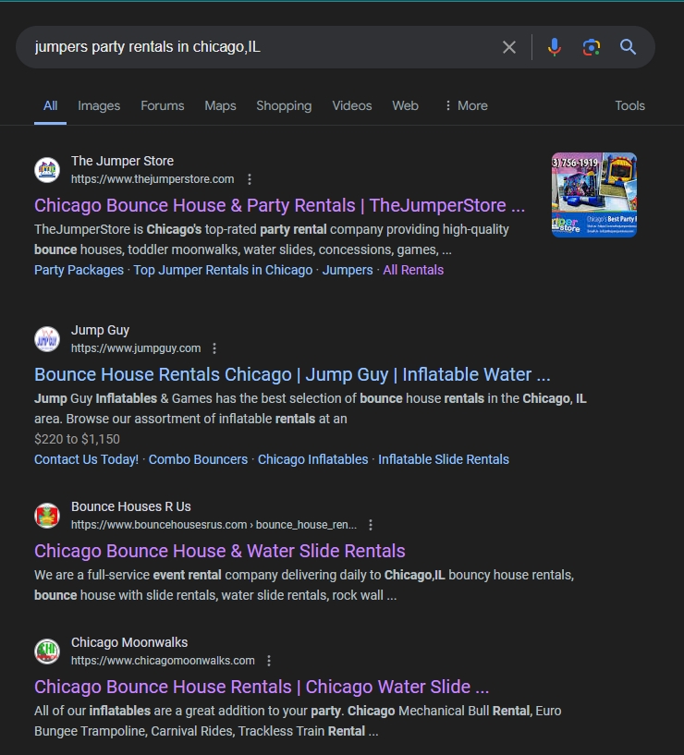
Task: Click The Jumper Store favicon
Action: [47, 169]
